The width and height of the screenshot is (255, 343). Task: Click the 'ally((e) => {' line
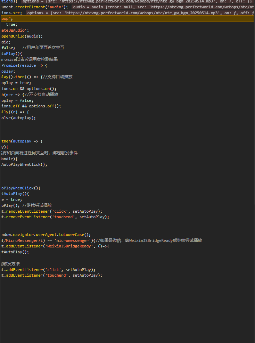pyautogui.click(x=15, y=112)
